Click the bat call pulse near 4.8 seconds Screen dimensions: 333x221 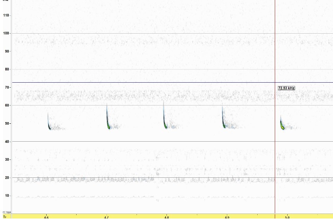pos(165,124)
